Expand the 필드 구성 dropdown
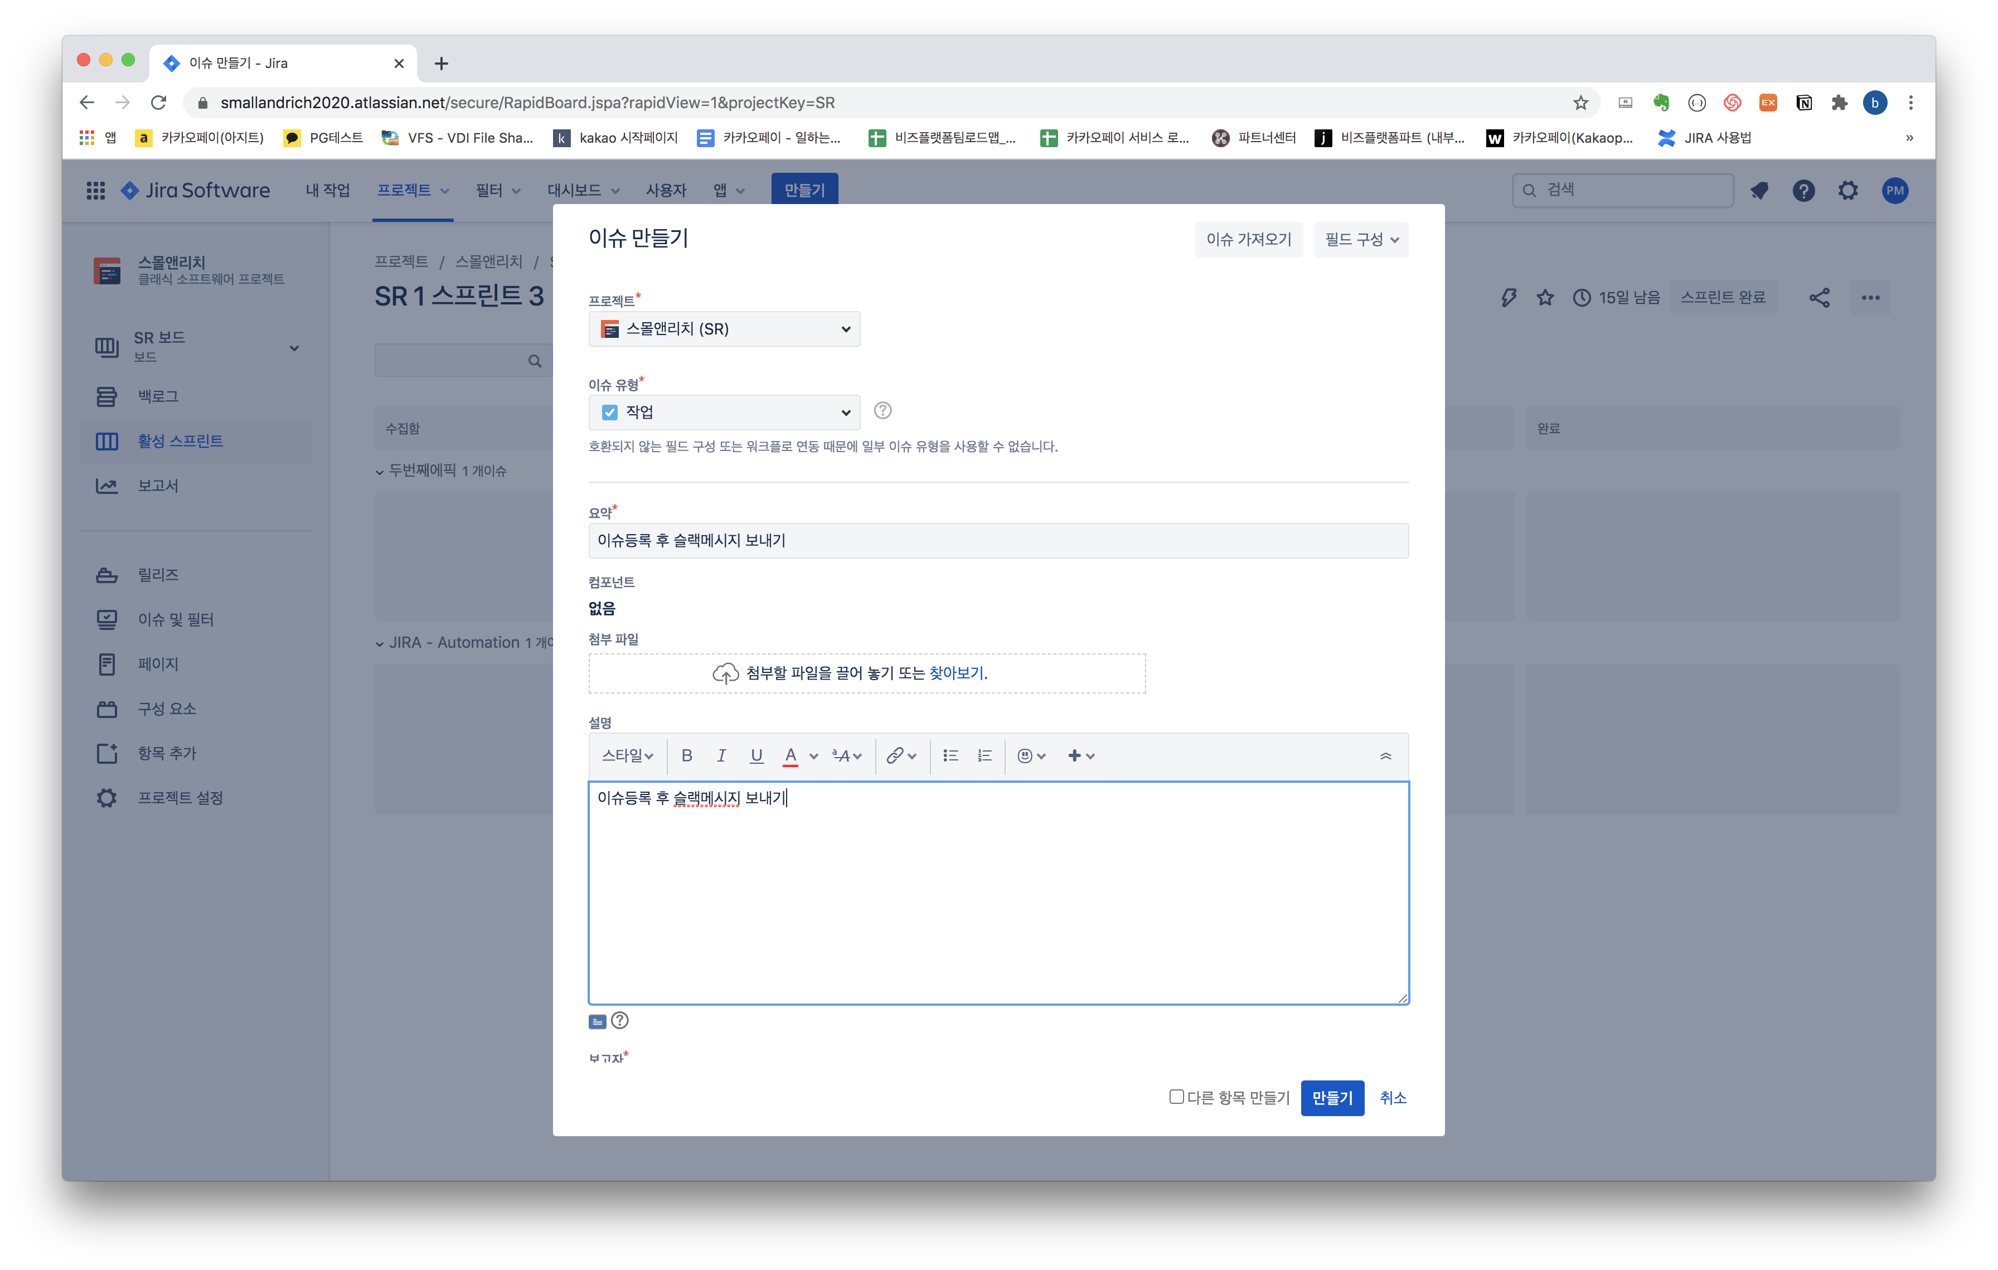The image size is (1998, 1270). [x=1361, y=240]
